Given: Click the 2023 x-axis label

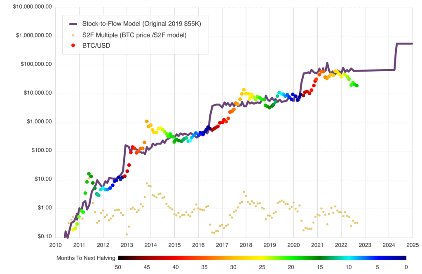Looking at the screenshot, I should 365,245.
